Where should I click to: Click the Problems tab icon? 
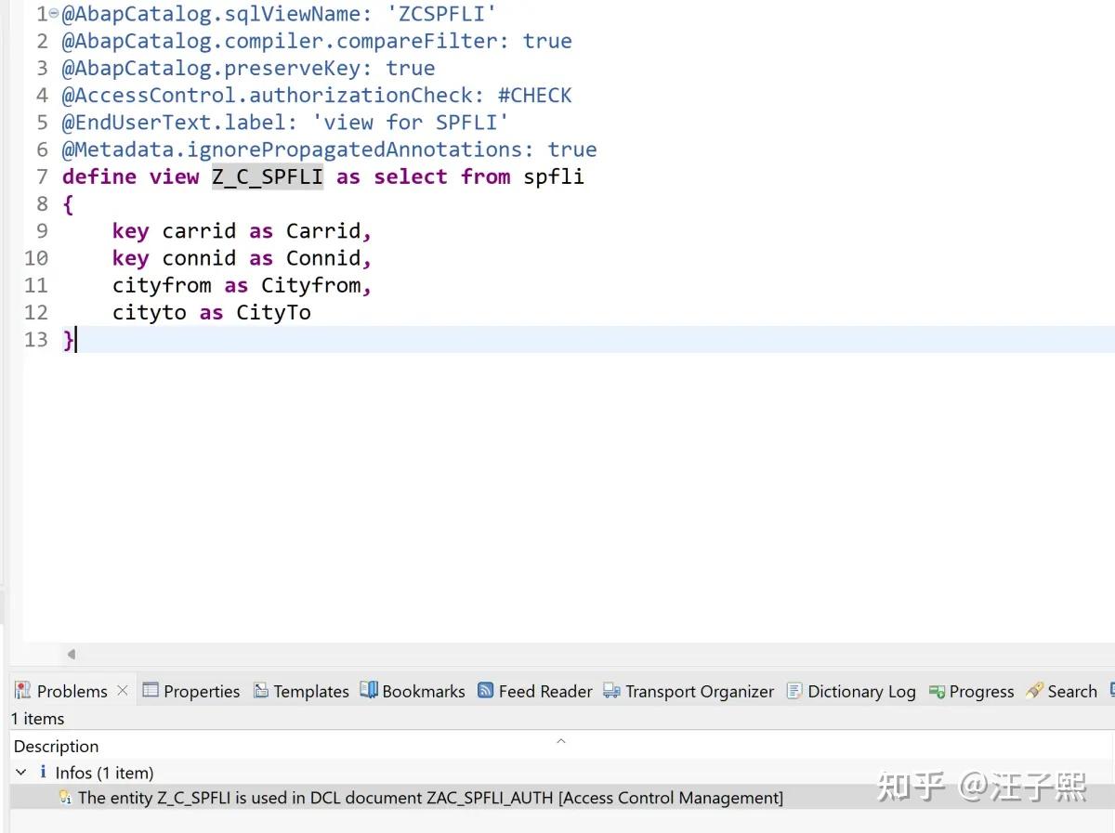click(22, 690)
